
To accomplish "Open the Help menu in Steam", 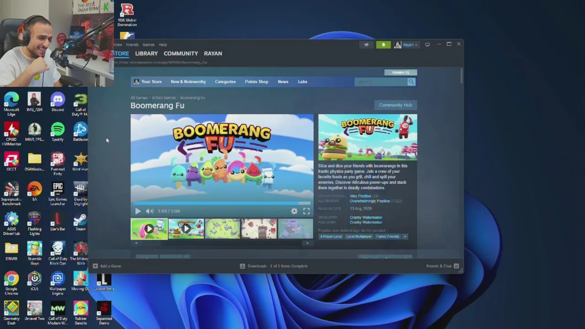I will coord(163,45).
